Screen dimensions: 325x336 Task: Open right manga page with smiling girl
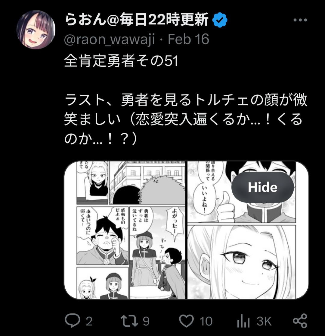248,230
